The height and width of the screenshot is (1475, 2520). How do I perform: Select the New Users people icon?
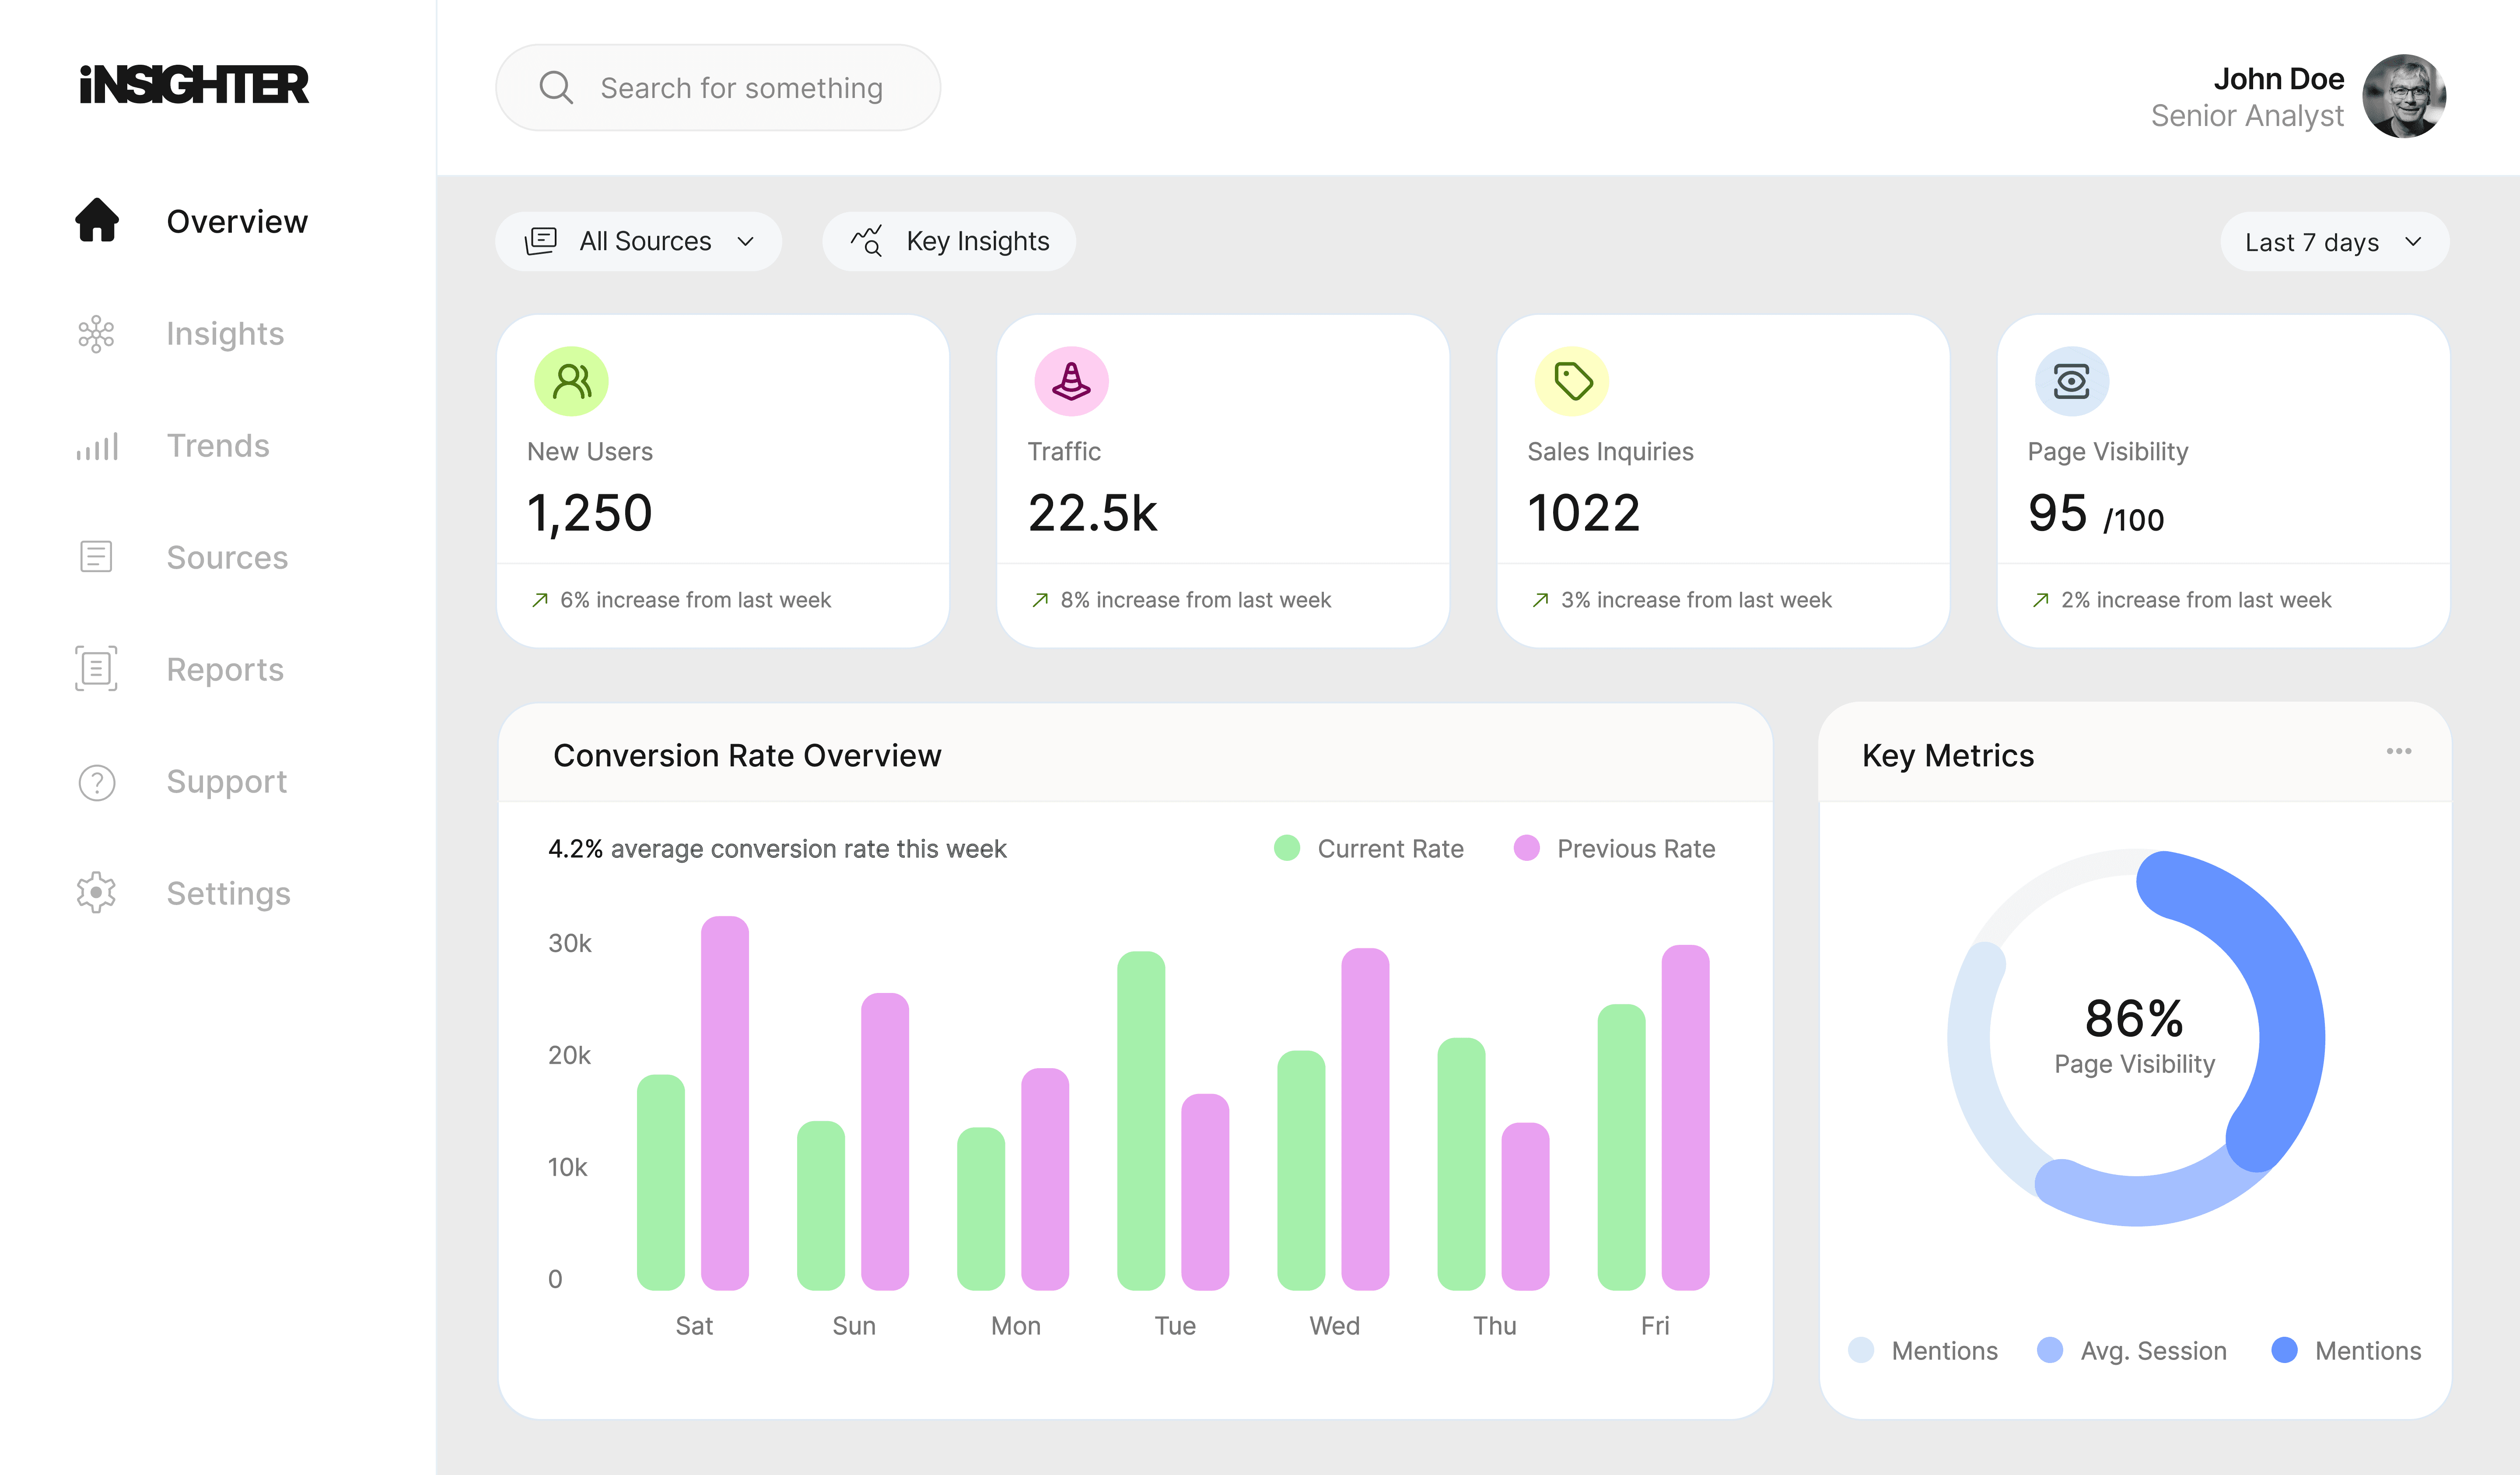tap(570, 381)
